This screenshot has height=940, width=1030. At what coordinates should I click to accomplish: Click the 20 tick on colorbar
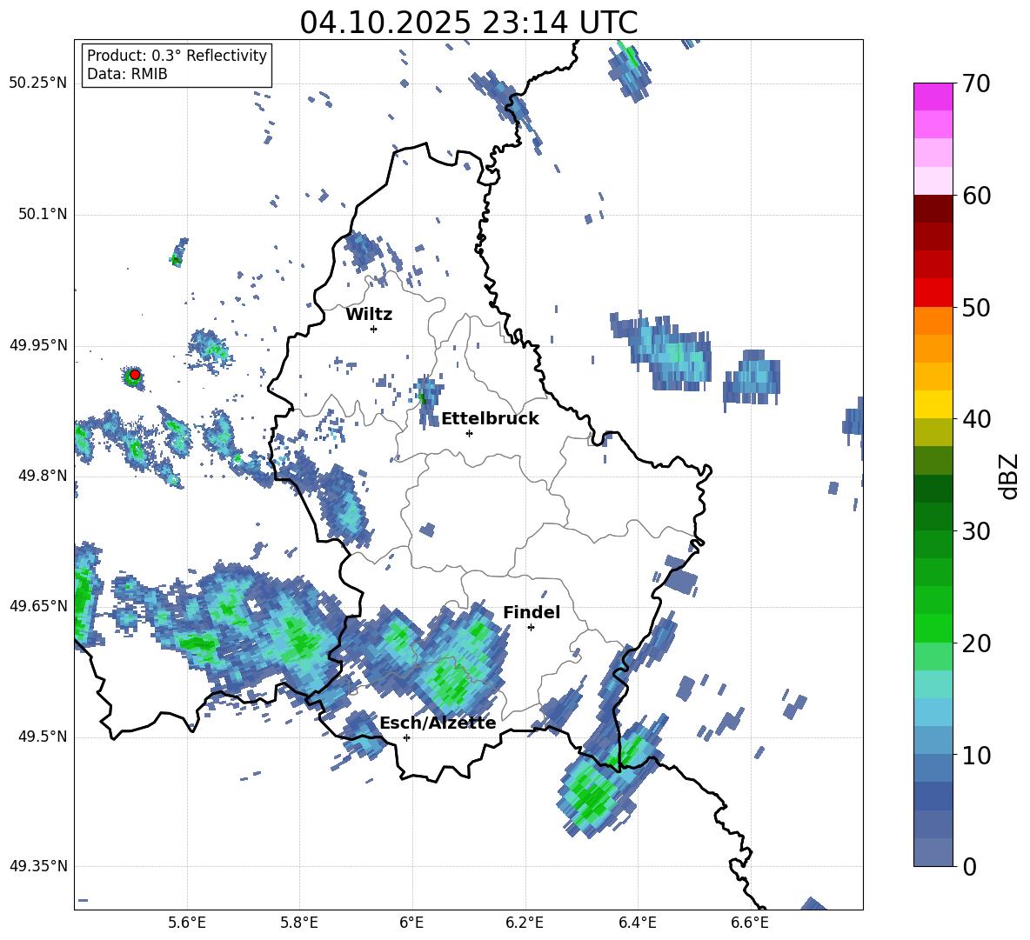pyautogui.click(x=976, y=643)
